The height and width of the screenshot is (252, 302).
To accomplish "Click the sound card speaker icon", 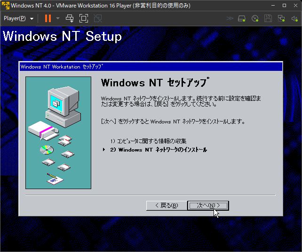I will point(294,18).
